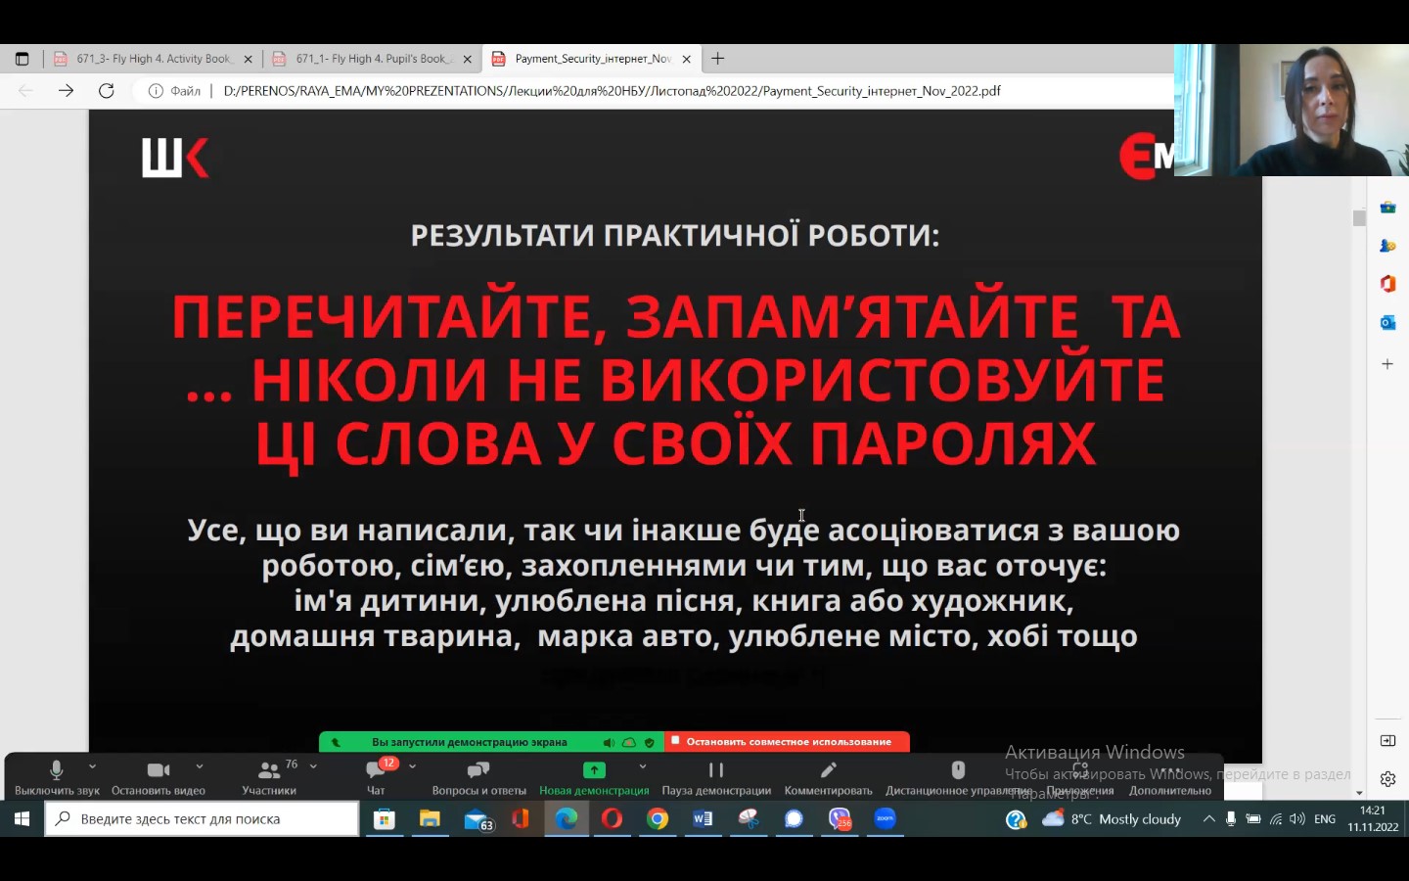Open Дистанционное управление remote control
Viewport: 1409px width, 881px height.
pos(958,777)
